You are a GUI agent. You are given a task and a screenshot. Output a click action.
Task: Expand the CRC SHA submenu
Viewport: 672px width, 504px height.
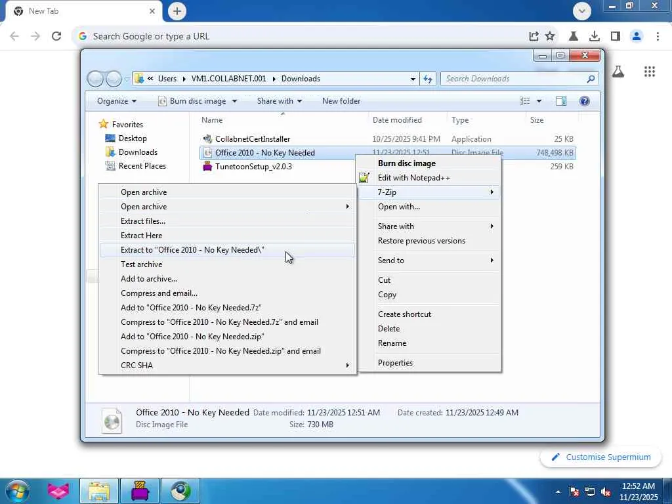[228, 366]
